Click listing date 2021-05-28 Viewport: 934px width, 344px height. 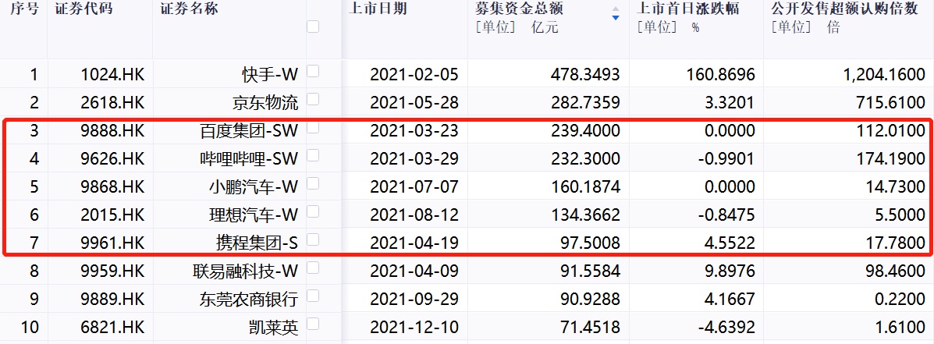[x=414, y=103]
